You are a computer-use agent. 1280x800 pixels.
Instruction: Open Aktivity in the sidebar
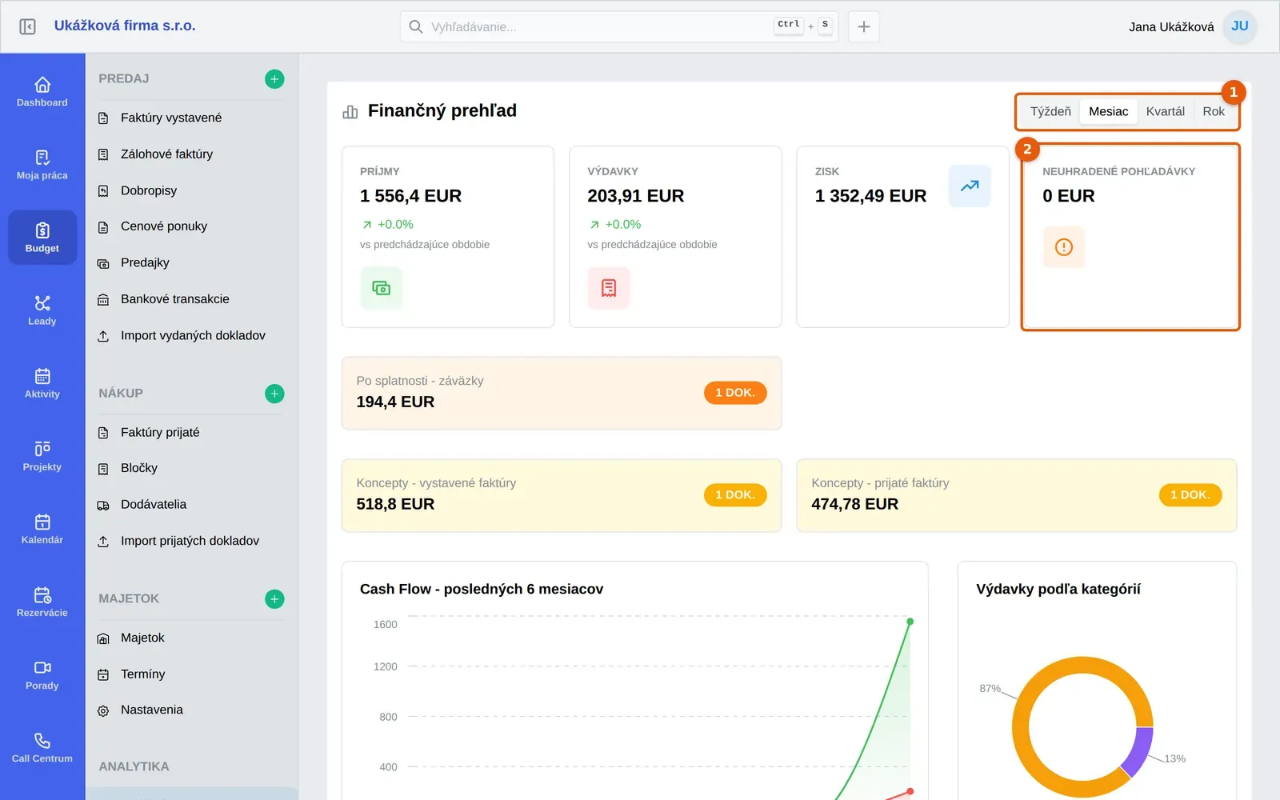(42, 383)
